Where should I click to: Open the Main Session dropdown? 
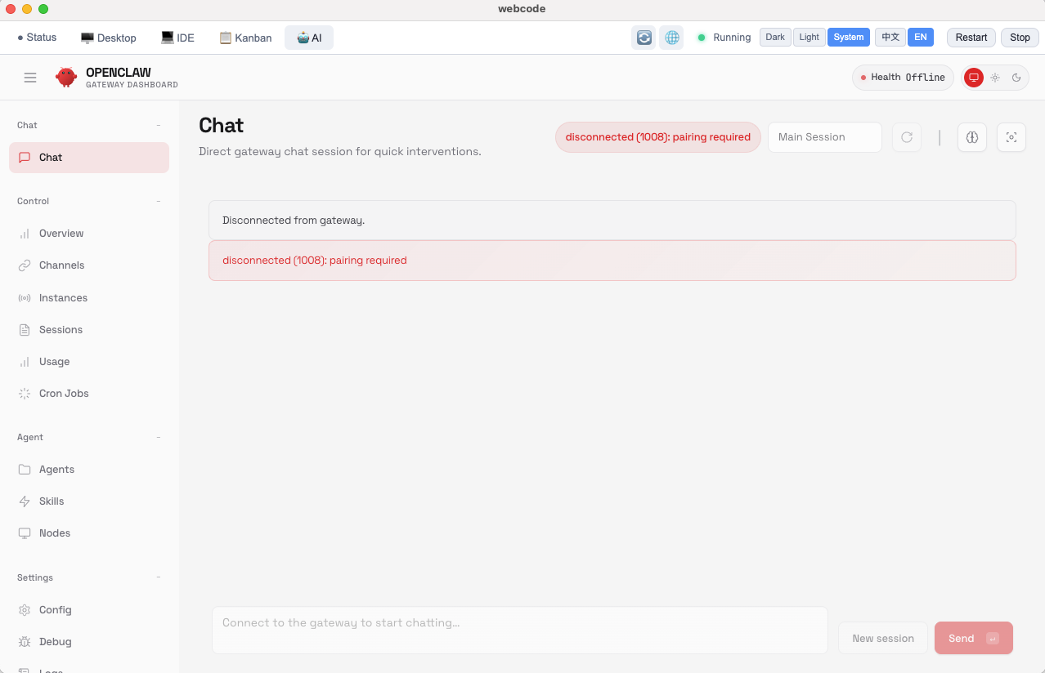(x=824, y=137)
